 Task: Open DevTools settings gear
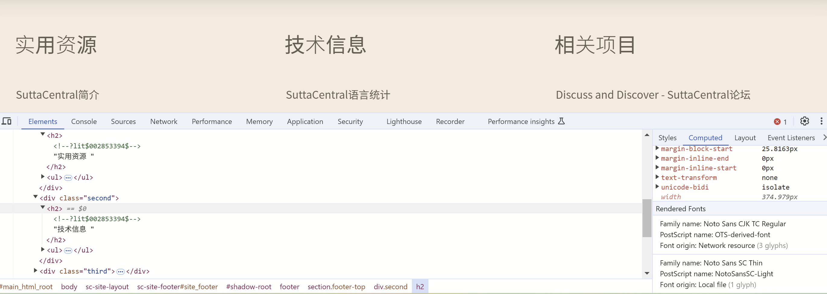[804, 121]
